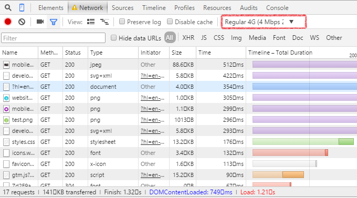357x198 pixels.
Task: Switch to large request rows view icon
Action: click(91, 22)
